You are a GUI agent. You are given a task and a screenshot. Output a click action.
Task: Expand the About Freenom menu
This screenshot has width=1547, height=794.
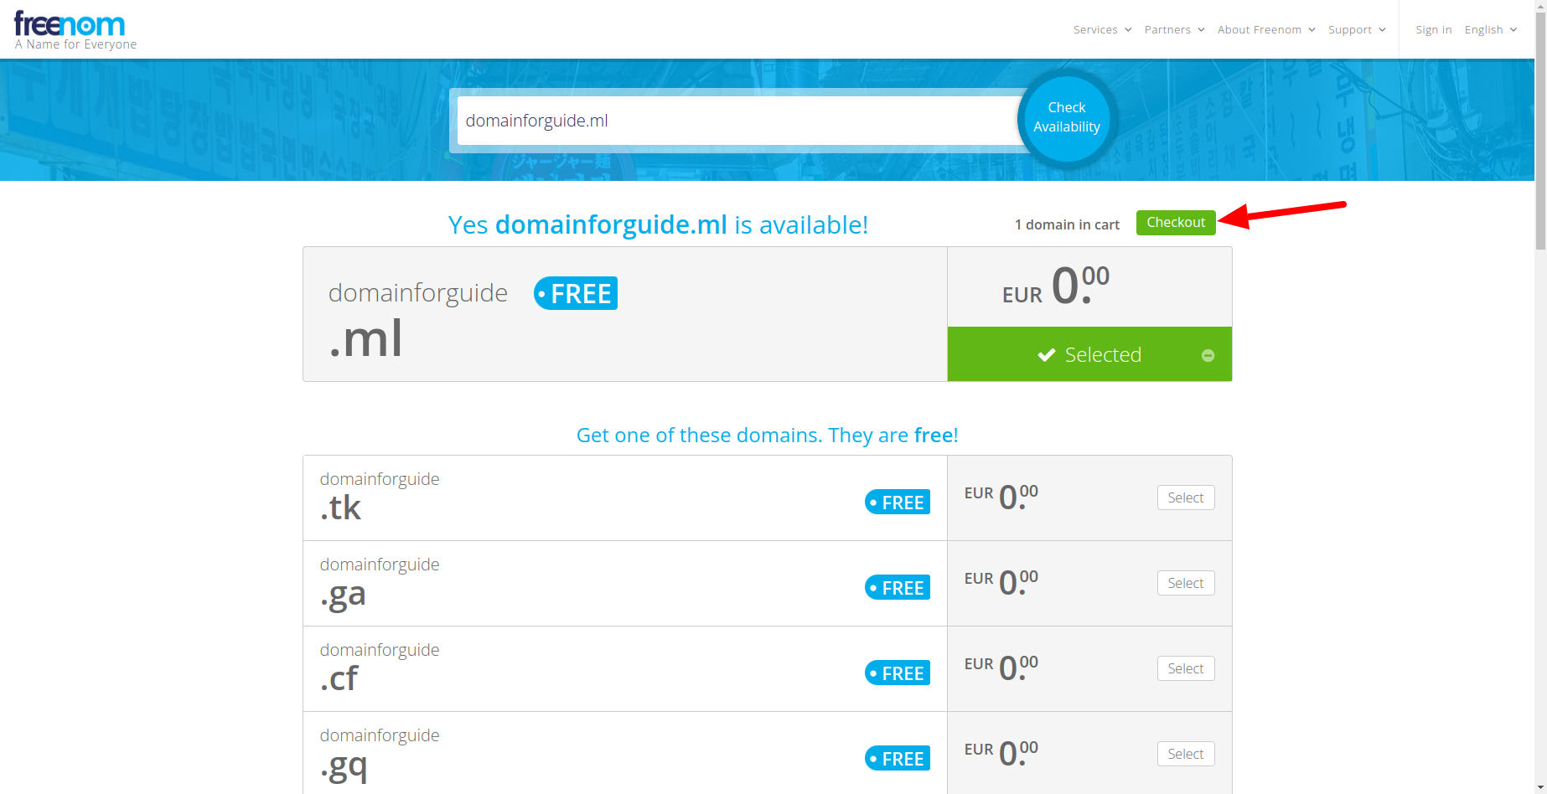coord(1266,29)
